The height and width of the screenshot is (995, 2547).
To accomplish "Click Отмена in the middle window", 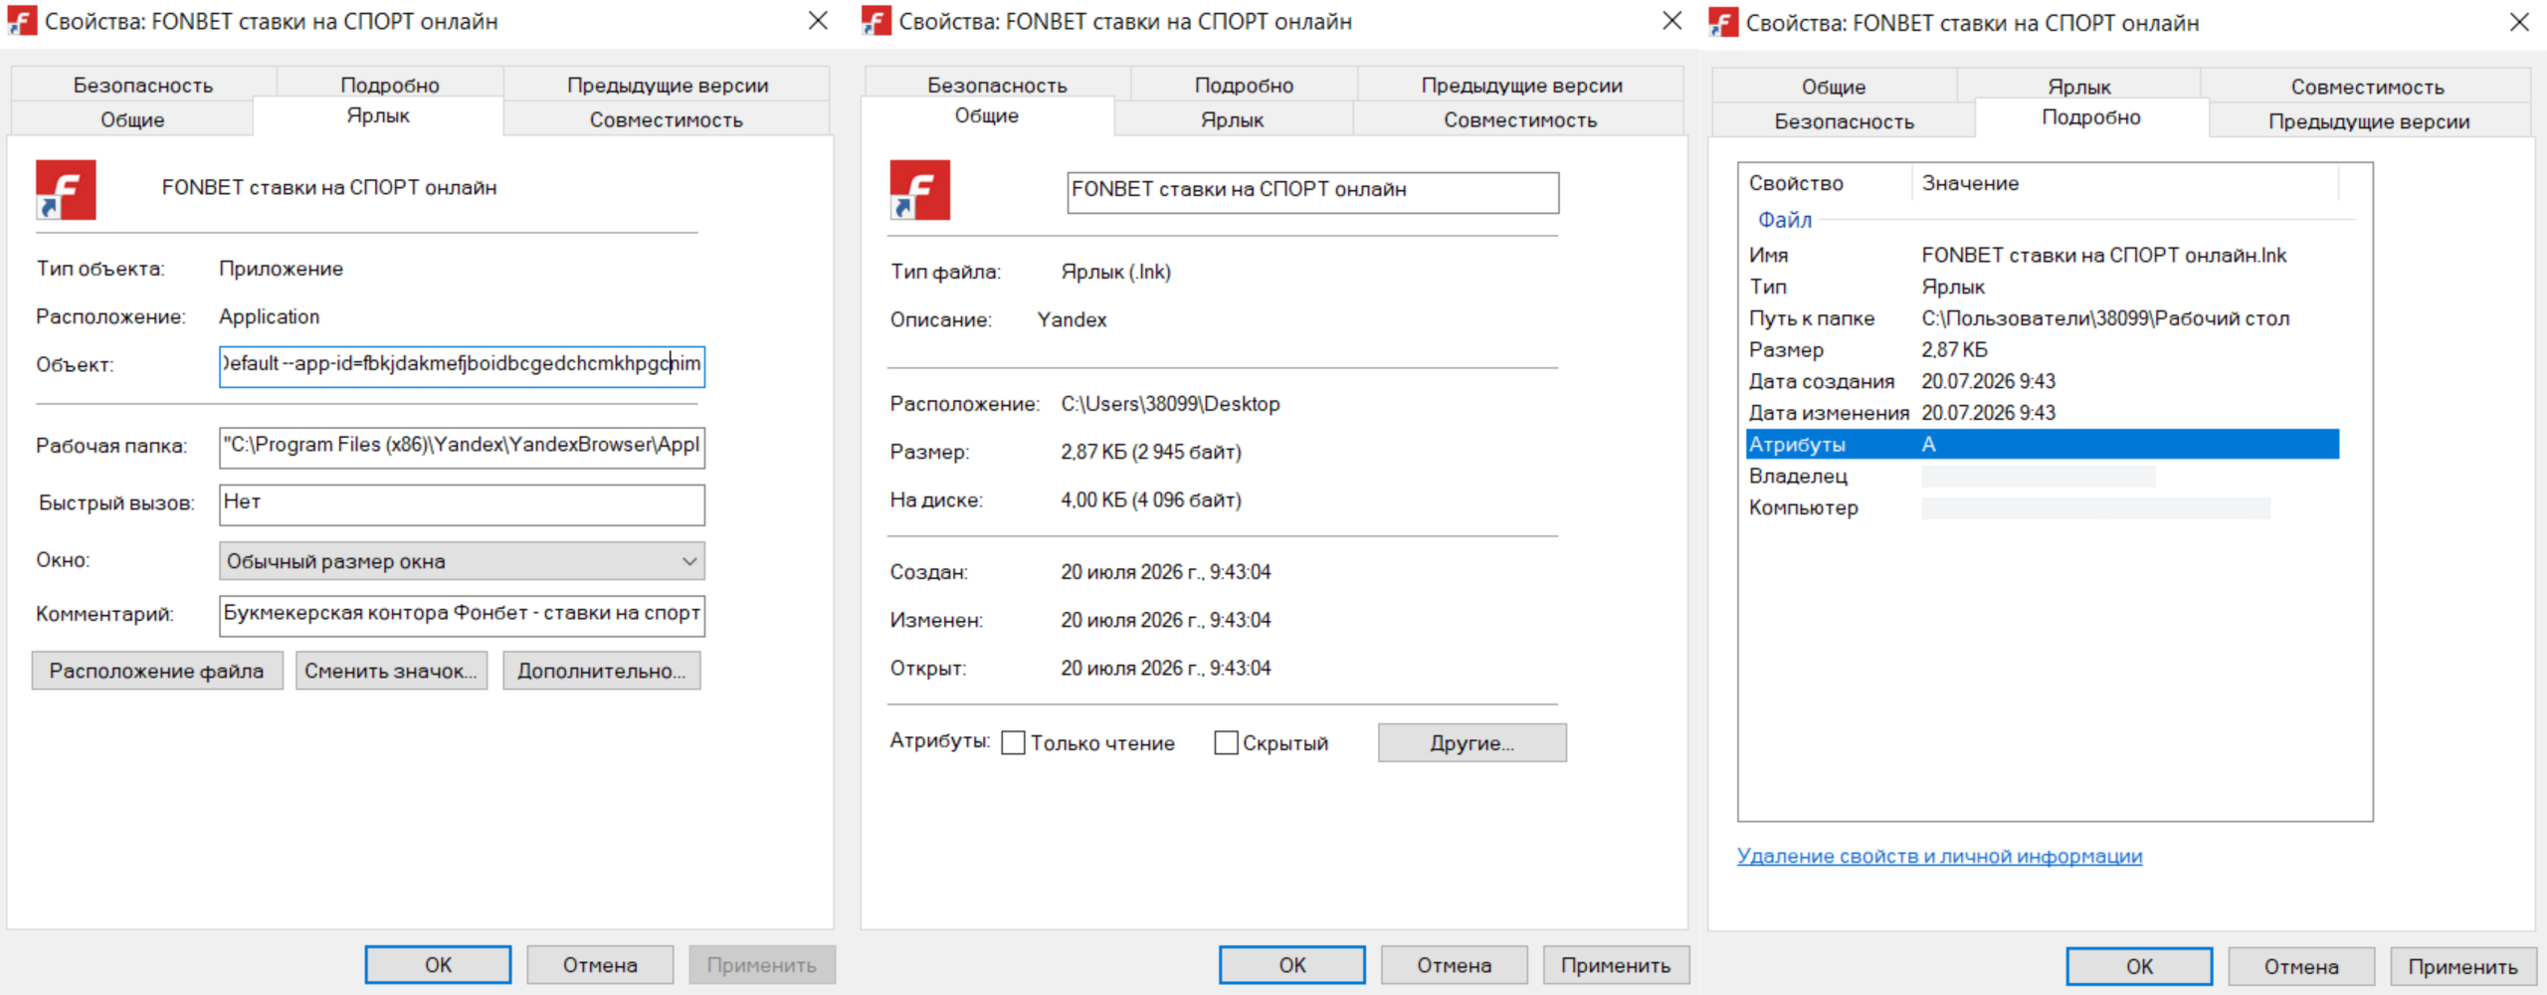I will (1455, 964).
